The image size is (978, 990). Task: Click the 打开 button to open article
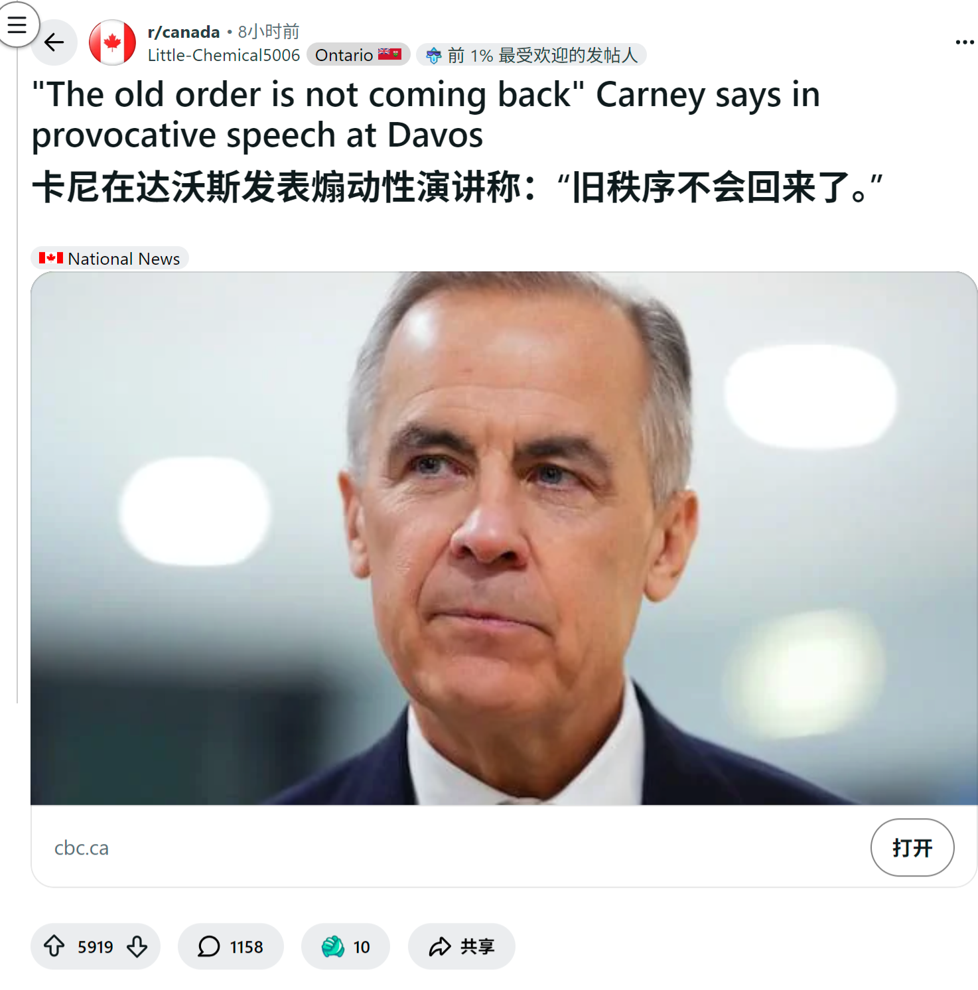point(912,847)
